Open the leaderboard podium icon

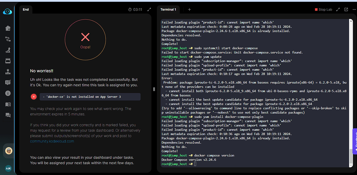pos(7,72)
